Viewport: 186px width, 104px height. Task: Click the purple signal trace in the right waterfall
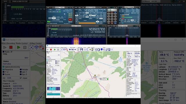point(127,41)
